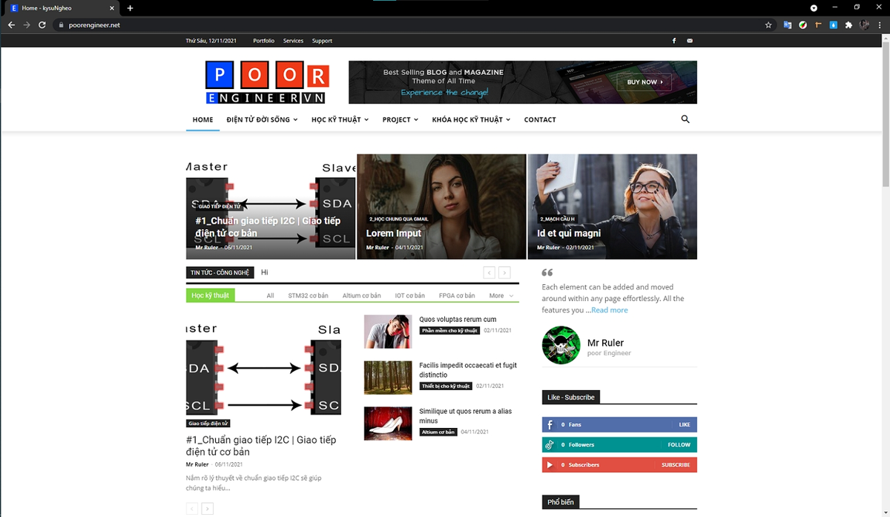The height and width of the screenshot is (517, 890).
Task: Select the All filter tab
Action: [x=270, y=296]
